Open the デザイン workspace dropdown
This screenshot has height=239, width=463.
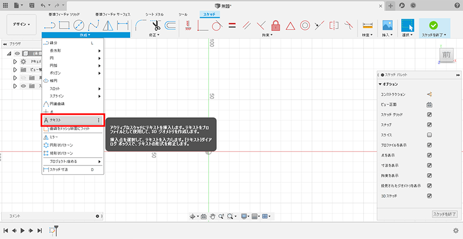click(x=22, y=24)
